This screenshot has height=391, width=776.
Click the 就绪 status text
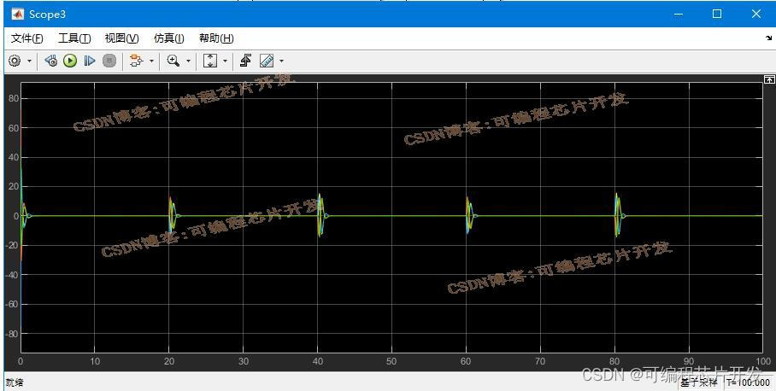(15, 382)
